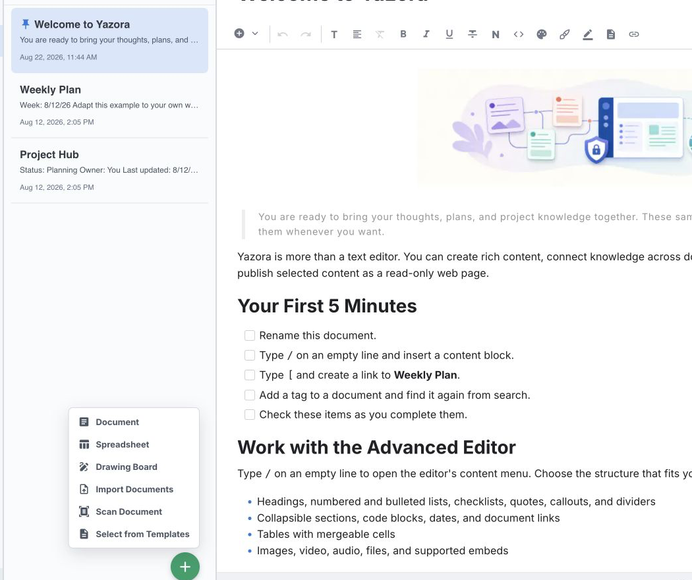Click the 'Tables with mergeable cells' bullet
The width and height of the screenshot is (692, 580).
coord(326,534)
